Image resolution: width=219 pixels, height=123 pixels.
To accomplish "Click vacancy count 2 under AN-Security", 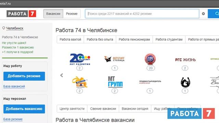I will 79,68.
